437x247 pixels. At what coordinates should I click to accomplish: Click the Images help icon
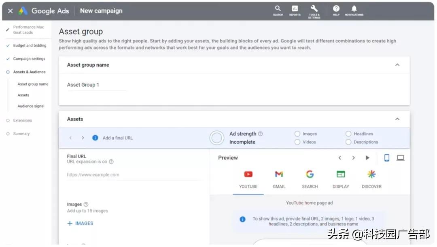pos(86,205)
